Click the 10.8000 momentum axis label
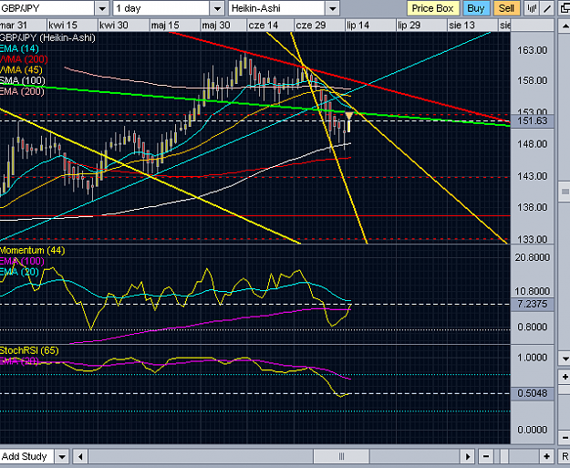This screenshot has height=468, width=570. [x=533, y=291]
